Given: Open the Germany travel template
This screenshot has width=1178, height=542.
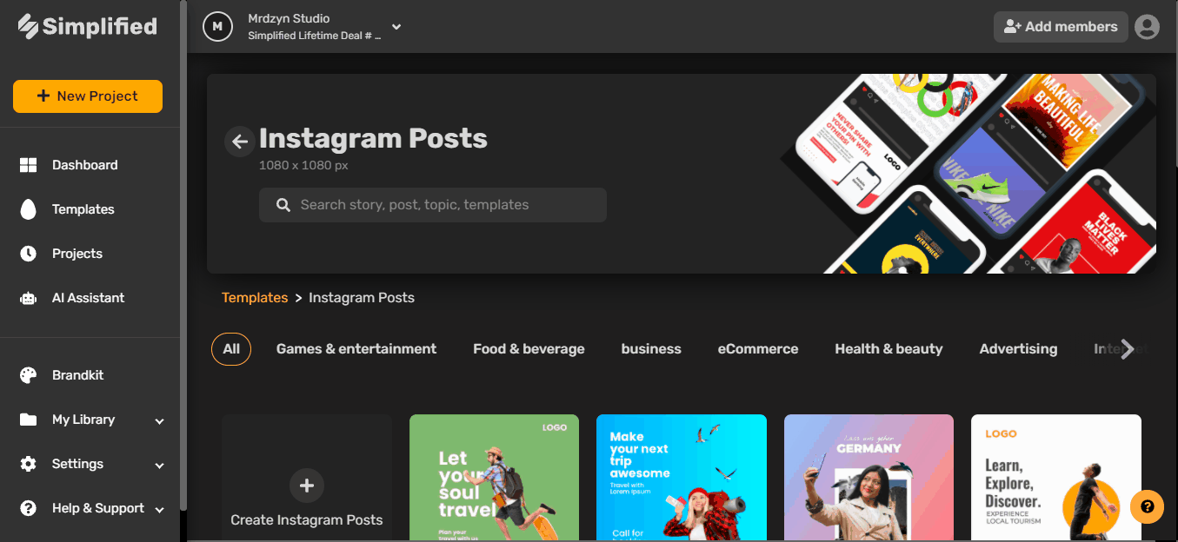Looking at the screenshot, I should (869, 478).
